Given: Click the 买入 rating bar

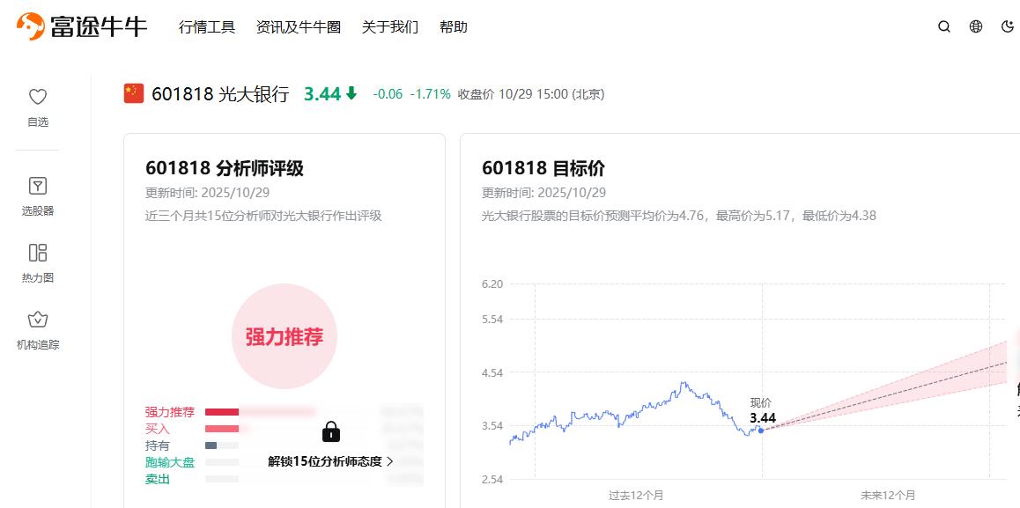Looking at the screenshot, I should tap(222, 429).
